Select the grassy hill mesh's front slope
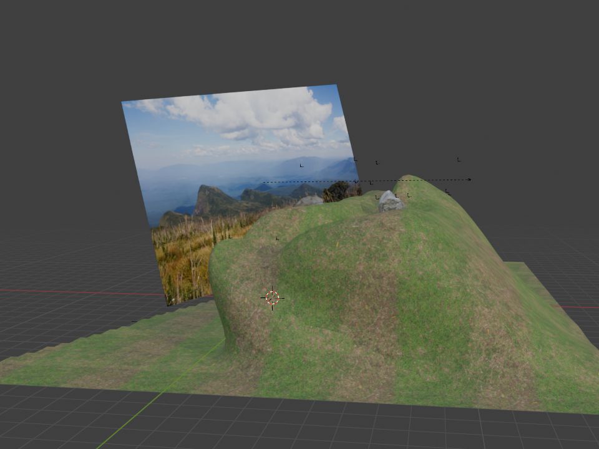This screenshot has width=599, height=449. coord(374,299)
